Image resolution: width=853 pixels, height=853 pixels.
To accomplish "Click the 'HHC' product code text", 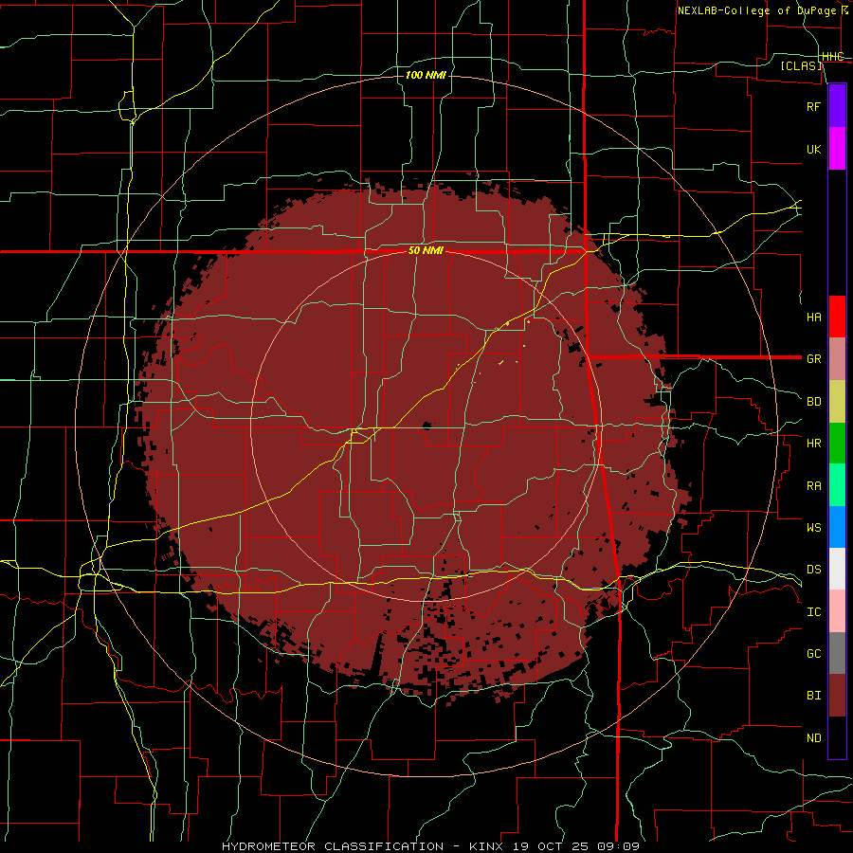I will click(833, 57).
